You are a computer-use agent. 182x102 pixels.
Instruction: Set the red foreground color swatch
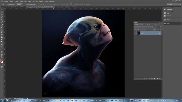point(1,61)
